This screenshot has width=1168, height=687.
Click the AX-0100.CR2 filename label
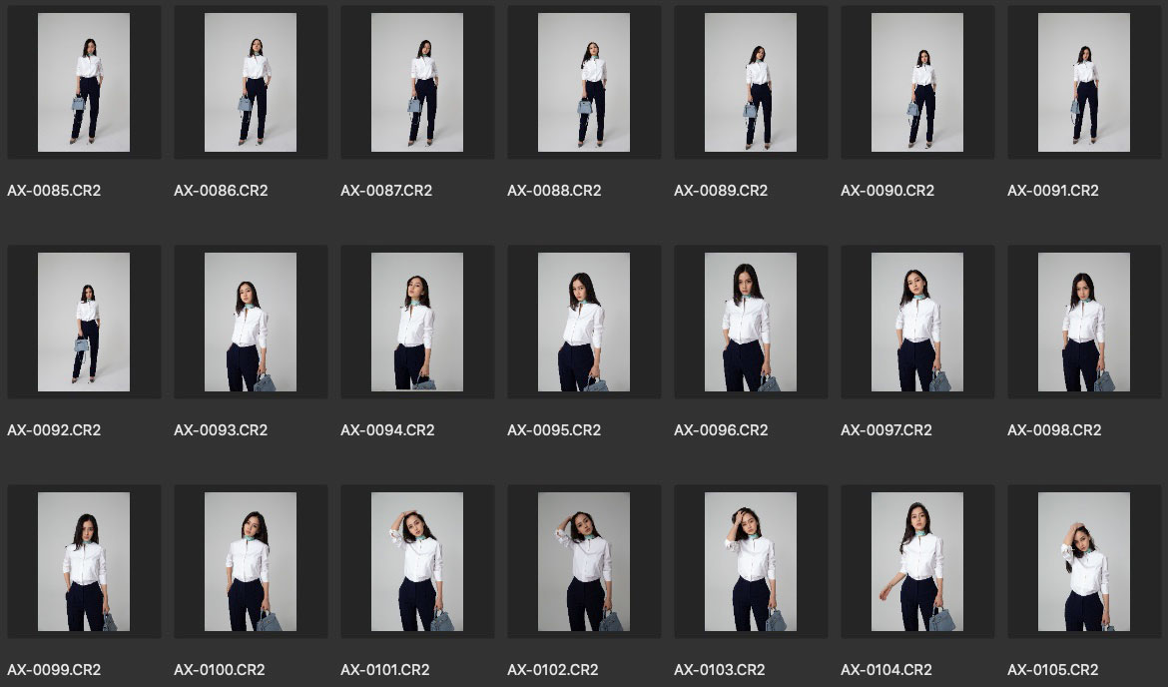[x=220, y=670]
